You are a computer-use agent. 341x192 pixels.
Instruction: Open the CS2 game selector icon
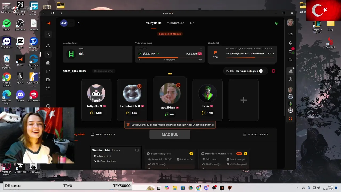[x=64, y=23]
